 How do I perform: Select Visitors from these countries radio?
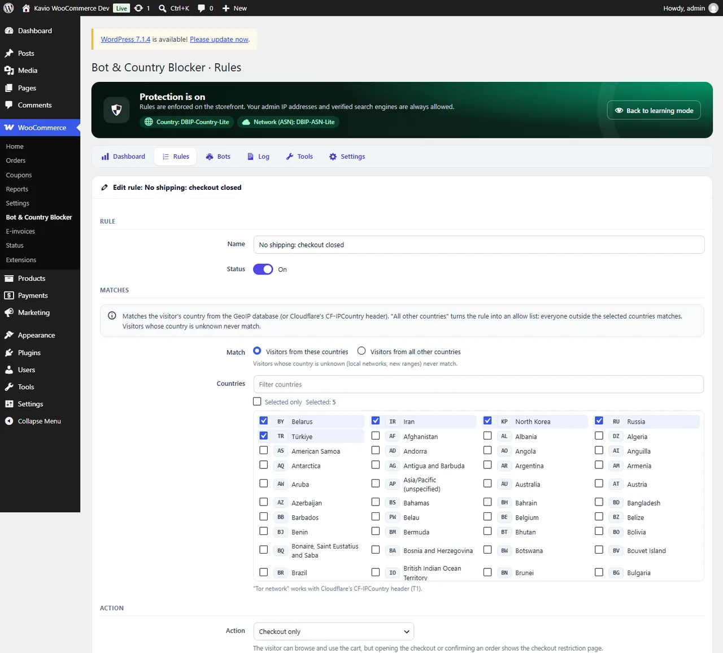pos(257,351)
